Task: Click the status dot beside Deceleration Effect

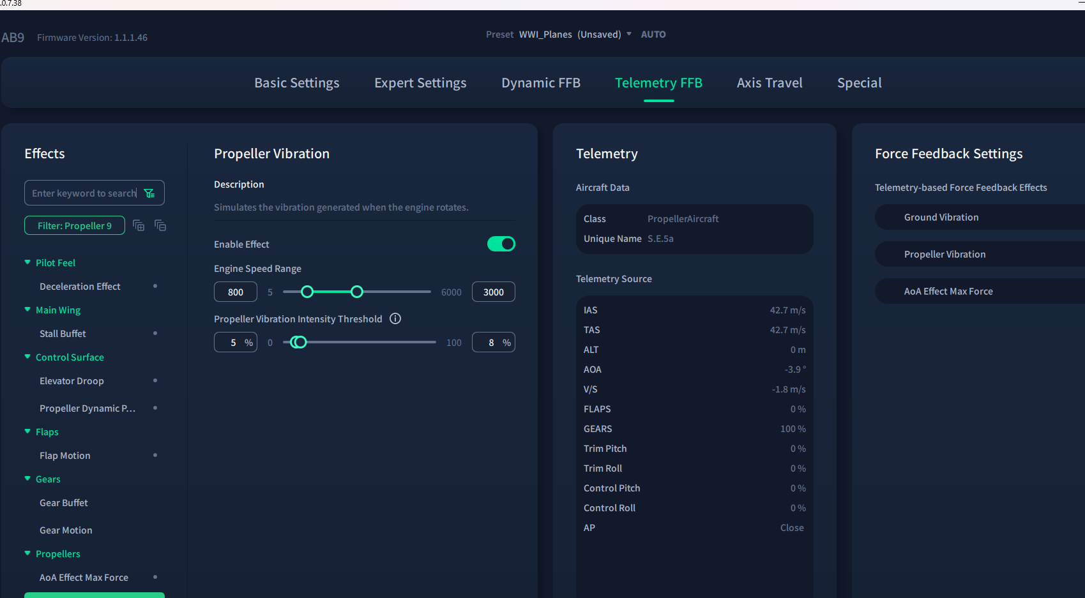Action: coord(155,286)
